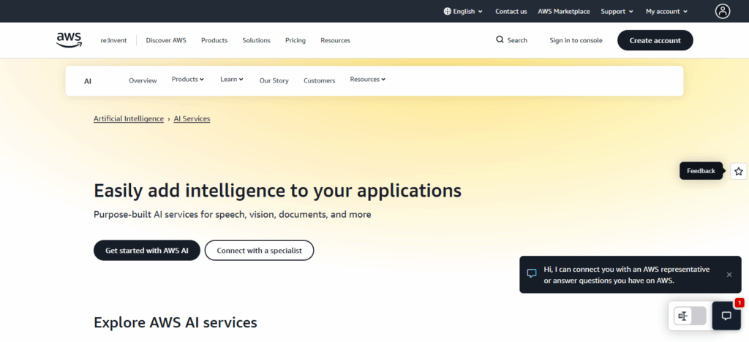Click the chat popup greeting message
749x342 pixels.
click(626, 275)
